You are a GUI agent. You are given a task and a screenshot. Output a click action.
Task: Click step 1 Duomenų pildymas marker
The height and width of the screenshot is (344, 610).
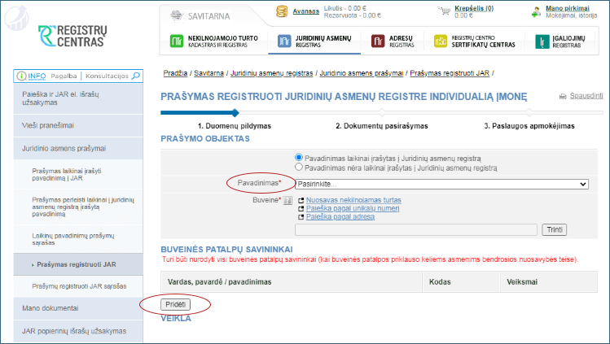click(x=235, y=113)
